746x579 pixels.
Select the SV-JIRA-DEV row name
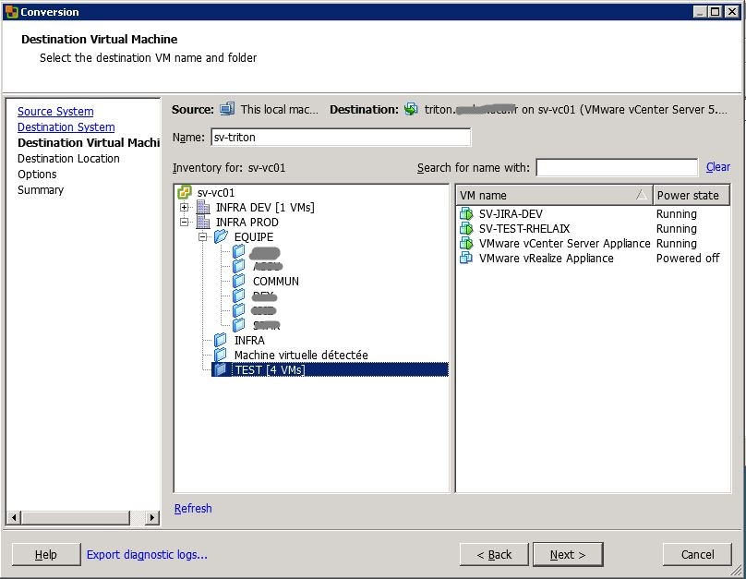[x=511, y=213]
